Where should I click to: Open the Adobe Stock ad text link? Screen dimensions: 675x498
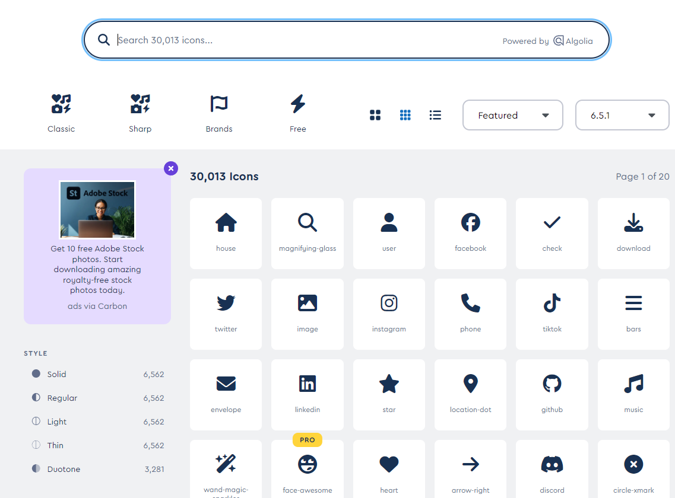(x=97, y=269)
